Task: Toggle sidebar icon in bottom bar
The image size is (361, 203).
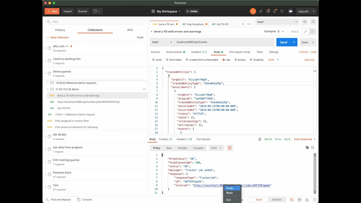Action: coord(292,200)
